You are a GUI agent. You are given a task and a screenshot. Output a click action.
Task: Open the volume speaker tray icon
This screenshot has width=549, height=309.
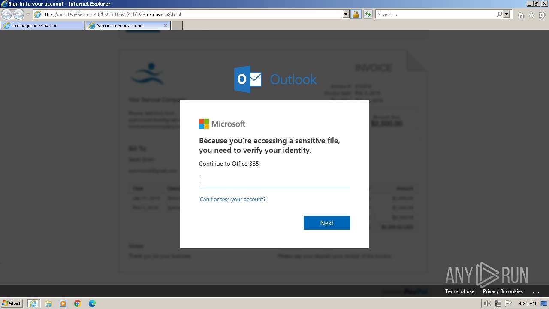click(x=487, y=303)
